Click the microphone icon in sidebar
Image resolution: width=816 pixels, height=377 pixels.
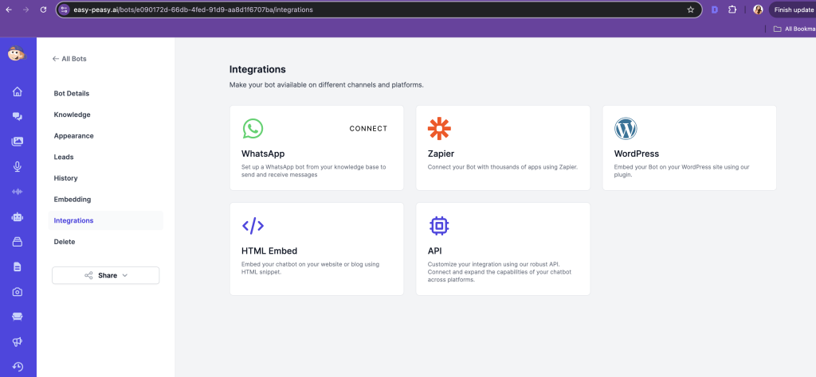point(18,166)
